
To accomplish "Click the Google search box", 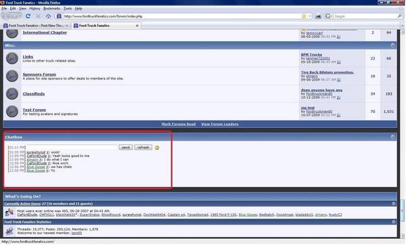I will [x=365, y=16].
